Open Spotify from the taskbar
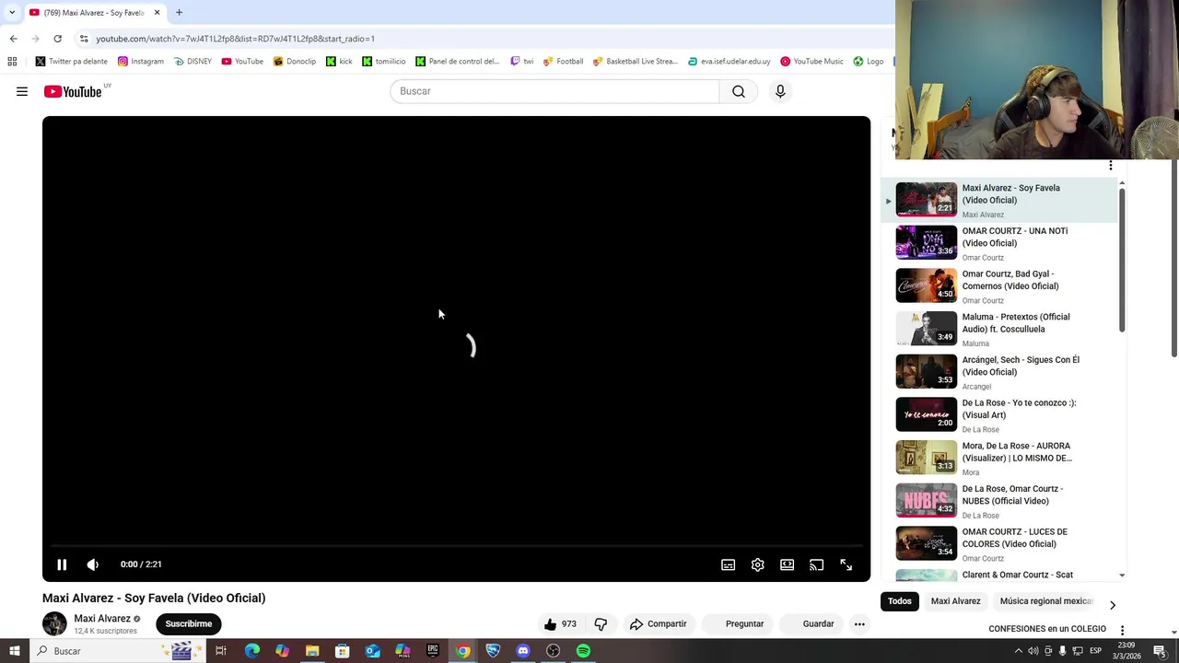The width and height of the screenshot is (1179, 663). [583, 651]
